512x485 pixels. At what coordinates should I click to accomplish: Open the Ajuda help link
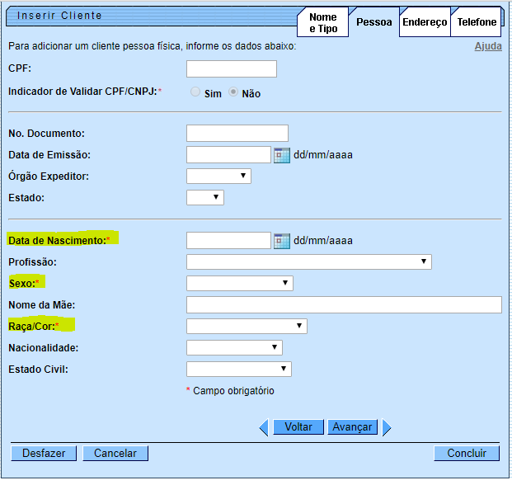tap(487, 46)
